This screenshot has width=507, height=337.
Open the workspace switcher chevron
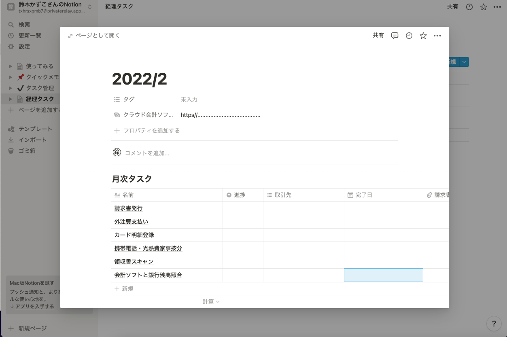(x=89, y=7)
